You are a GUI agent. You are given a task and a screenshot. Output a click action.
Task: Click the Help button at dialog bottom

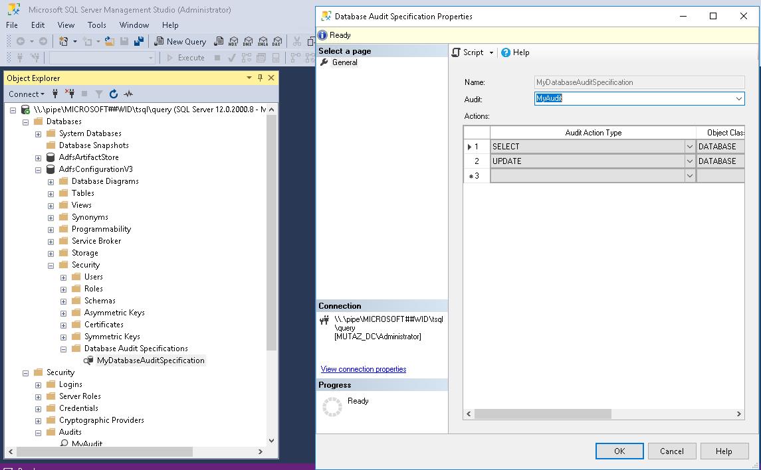point(724,451)
